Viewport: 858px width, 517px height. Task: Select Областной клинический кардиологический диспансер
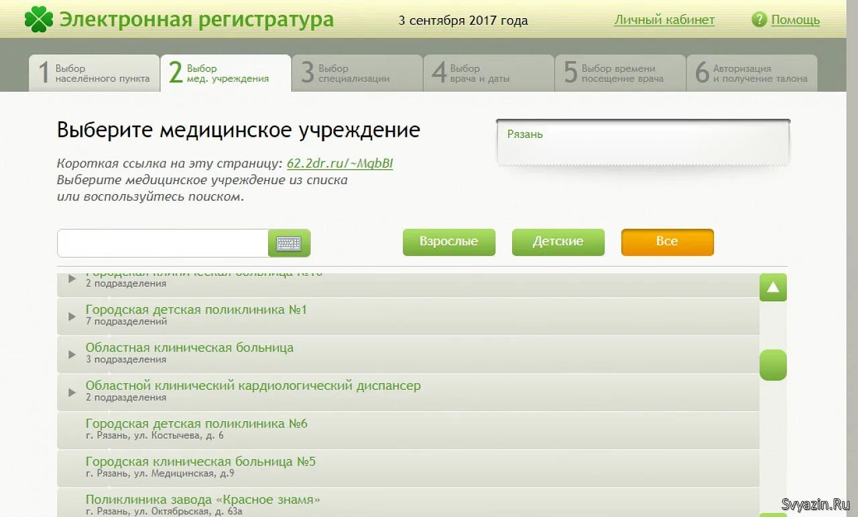(253, 386)
